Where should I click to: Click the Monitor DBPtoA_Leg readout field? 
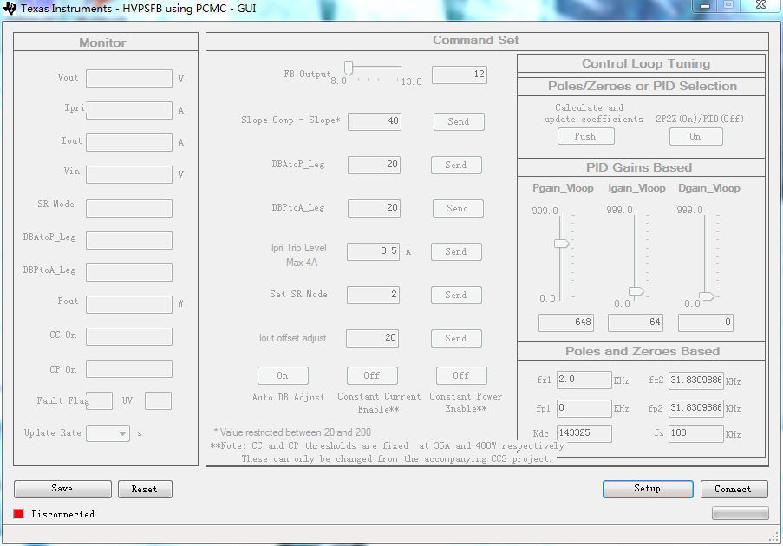click(129, 272)
